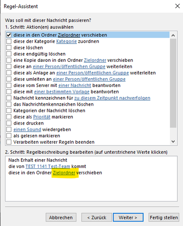Open Zielordner link in first action row
The image size is (183, 226).
69,35
